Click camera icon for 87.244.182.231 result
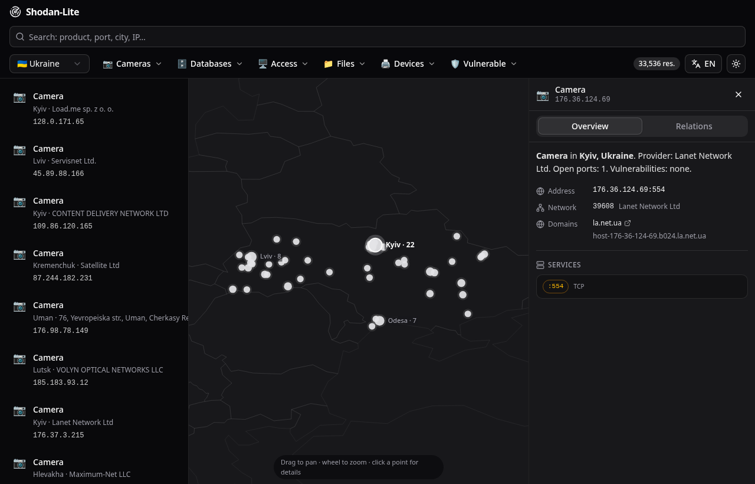The height and width of the screenshot is (484, 755). click(19, 254)
